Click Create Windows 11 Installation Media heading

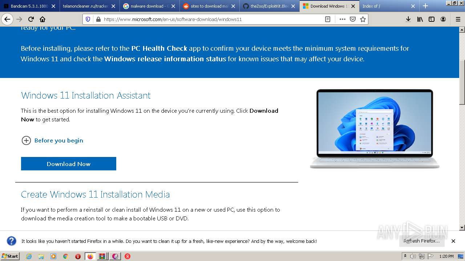pos(95,194)
